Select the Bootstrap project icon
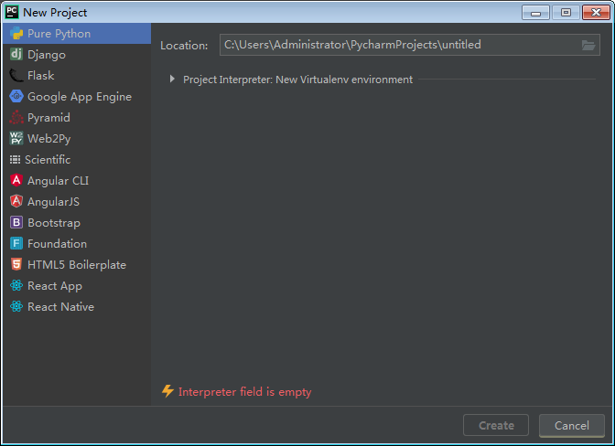615x446 pixels. pyautogui.click(x=16, y=223)
